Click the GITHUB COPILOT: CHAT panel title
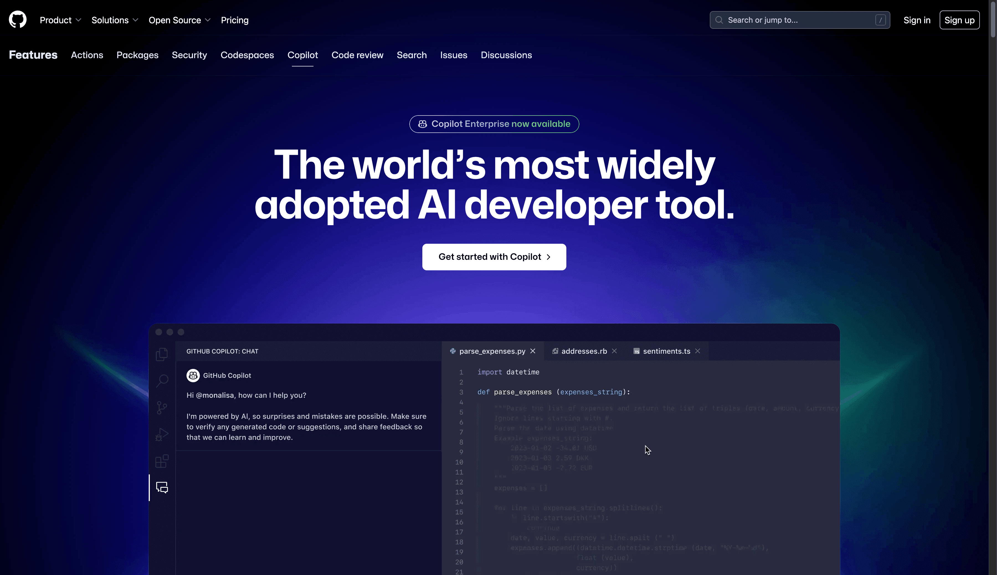 222,351
